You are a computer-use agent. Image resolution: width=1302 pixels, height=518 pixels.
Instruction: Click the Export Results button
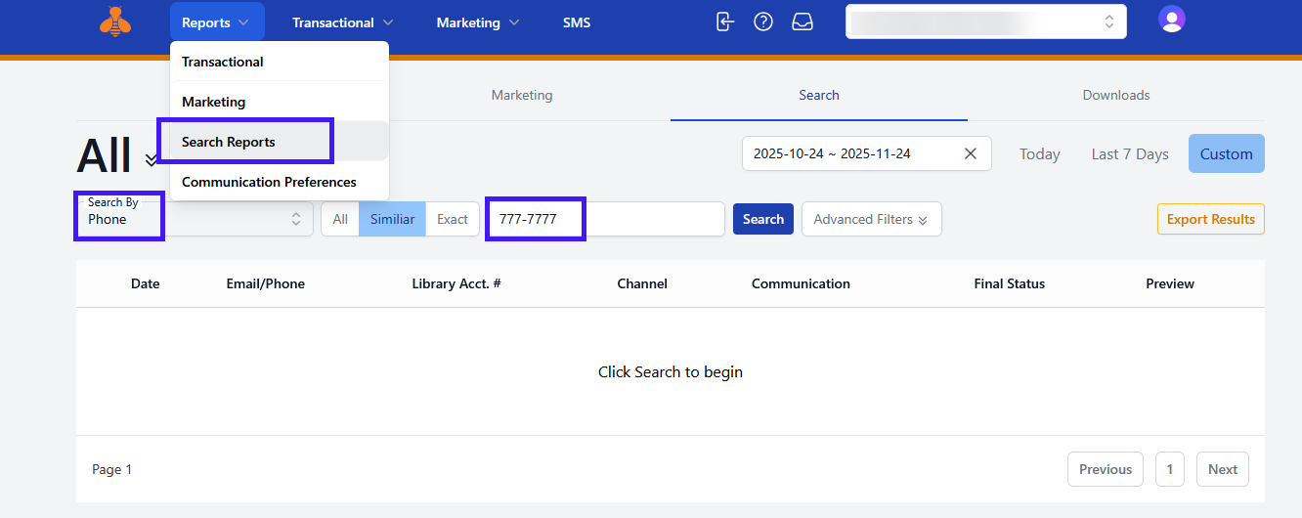tap(1210, 219)
